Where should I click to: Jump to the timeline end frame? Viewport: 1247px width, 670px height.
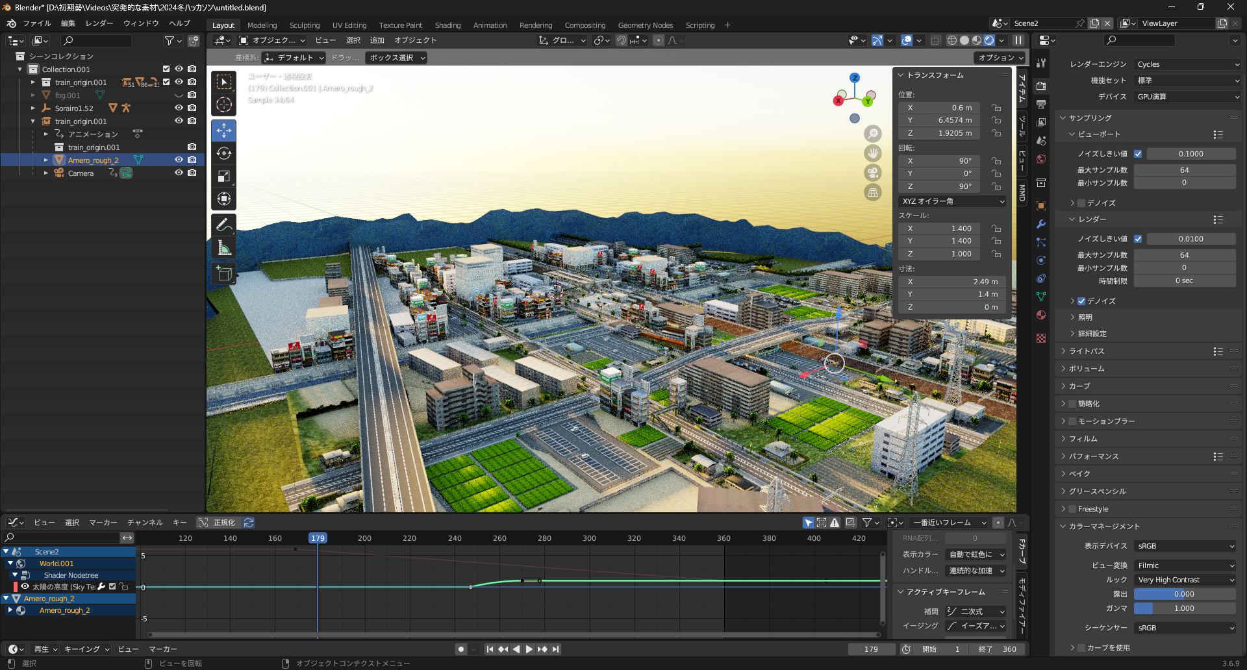tap(556, 649)
